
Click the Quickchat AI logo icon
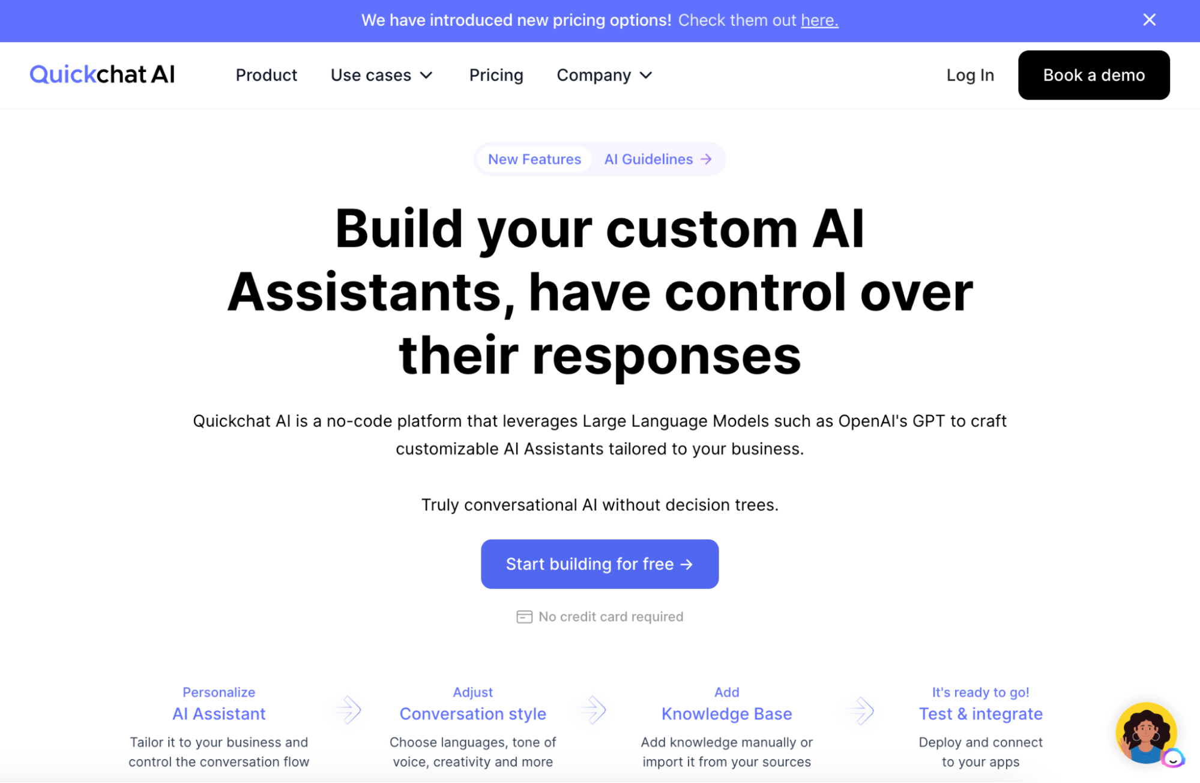point(101,74)
